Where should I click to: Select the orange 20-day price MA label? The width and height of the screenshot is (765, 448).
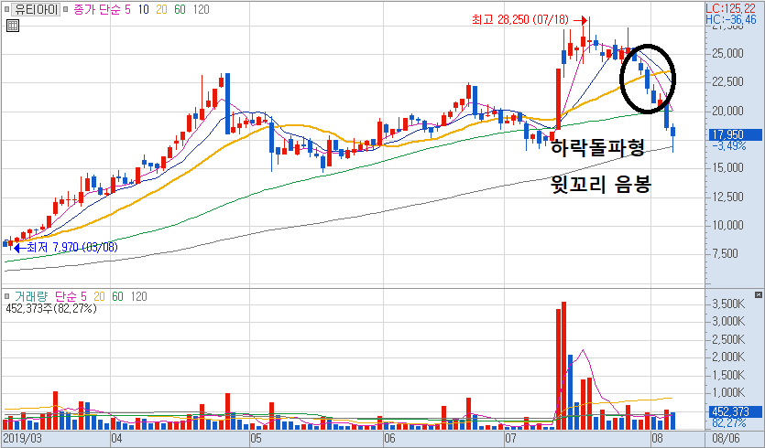pos(161,9)
